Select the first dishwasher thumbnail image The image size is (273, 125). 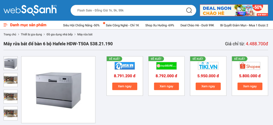point(10,63)
